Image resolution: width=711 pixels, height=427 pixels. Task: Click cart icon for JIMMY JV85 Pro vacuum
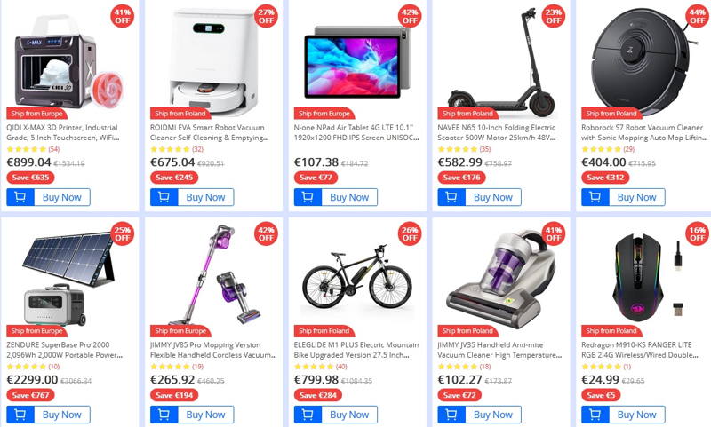coord(164,415)
